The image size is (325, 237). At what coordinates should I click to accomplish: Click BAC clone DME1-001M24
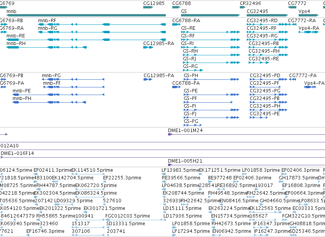point(246,134)
